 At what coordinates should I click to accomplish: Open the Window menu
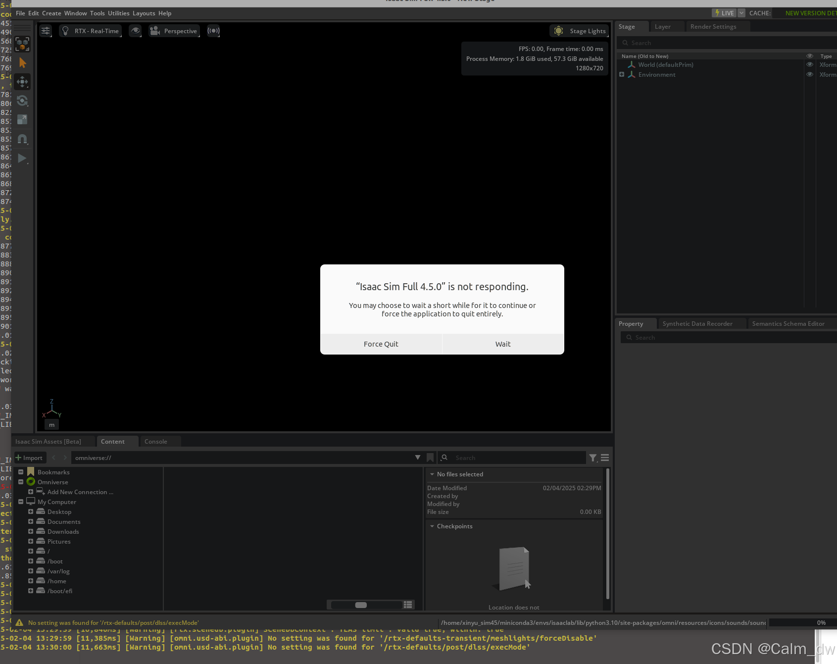click(x=75, y=13)
